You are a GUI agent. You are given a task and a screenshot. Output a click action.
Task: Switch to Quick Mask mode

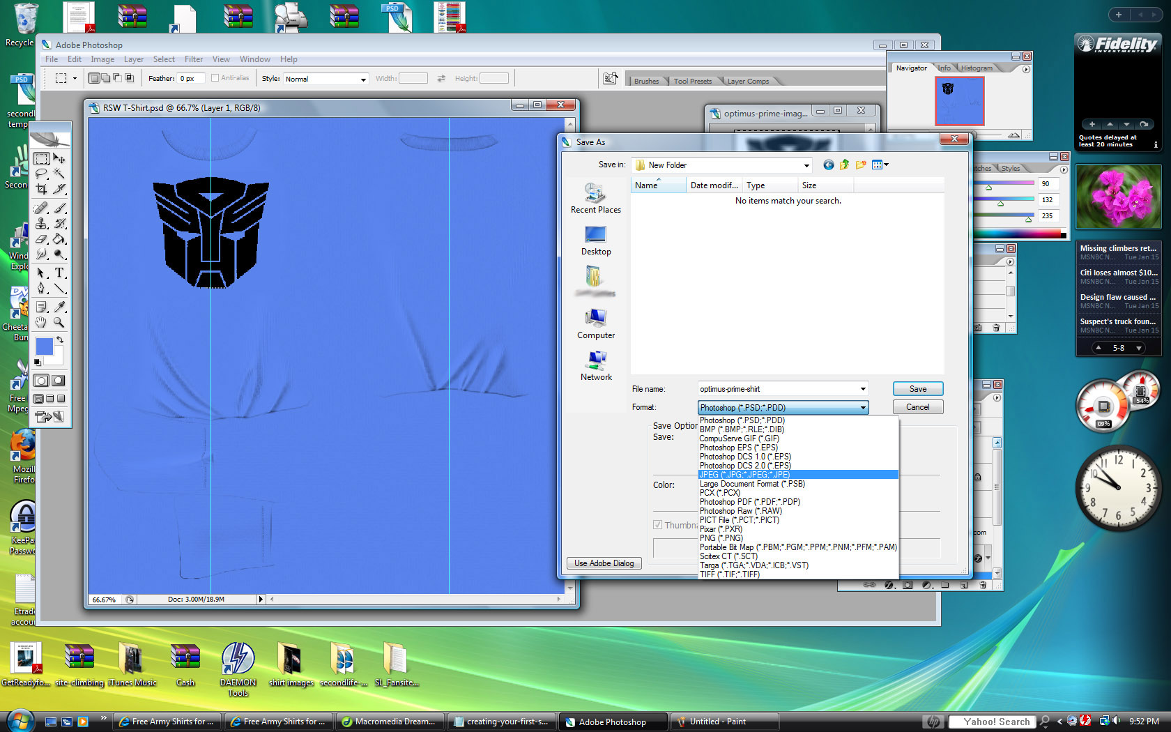tap(59, 381)
